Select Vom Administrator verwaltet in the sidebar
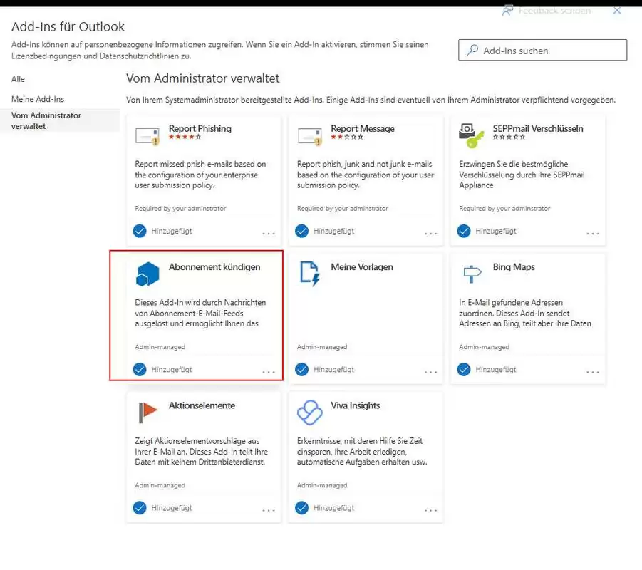 pos(47,120)
